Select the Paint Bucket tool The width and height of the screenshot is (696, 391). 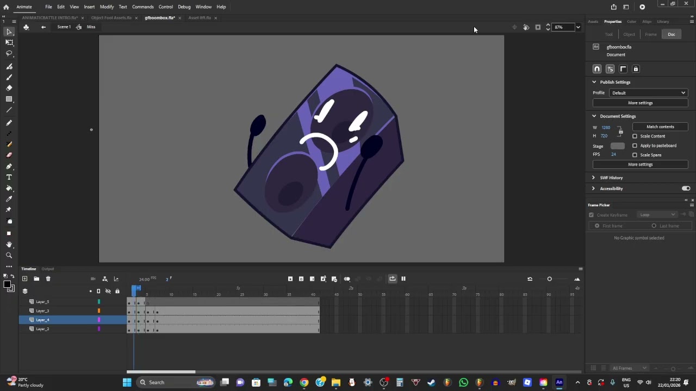(x=9, y=188)
